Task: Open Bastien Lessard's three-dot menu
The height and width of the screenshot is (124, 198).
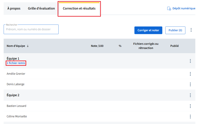Action: point(190,106)
